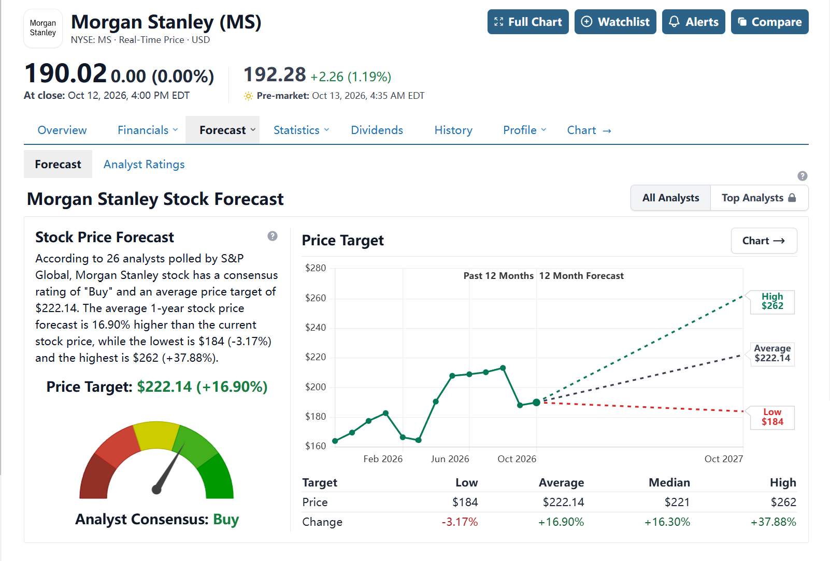Click the copy icon on Compare button
This screenshot has height=561, width=830.
tap(742, 22)
